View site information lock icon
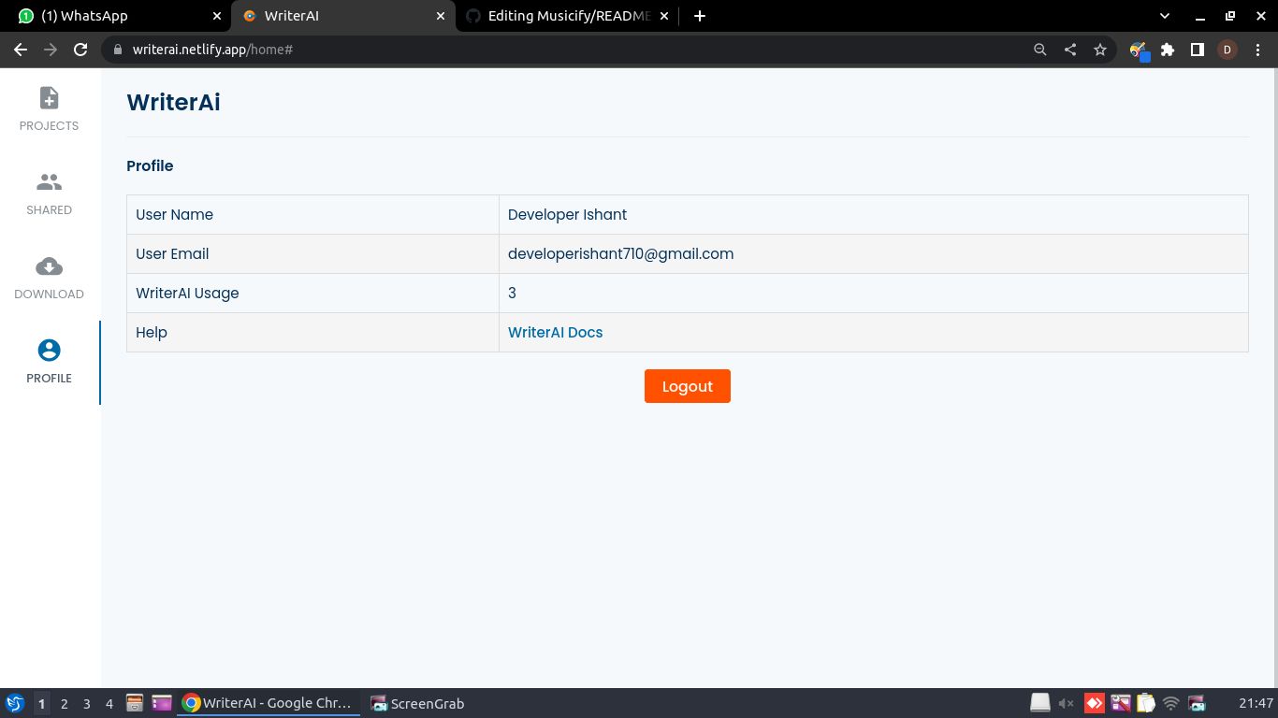Viewport: 1278px width, 718px height. click(x=117, y=50)
